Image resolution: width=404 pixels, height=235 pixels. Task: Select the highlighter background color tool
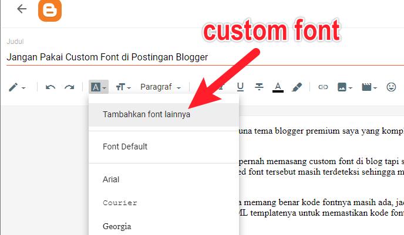click(297, 87)
